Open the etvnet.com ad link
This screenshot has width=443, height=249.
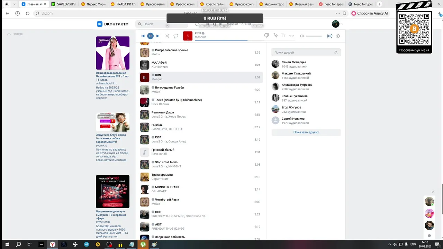[103, 222]
